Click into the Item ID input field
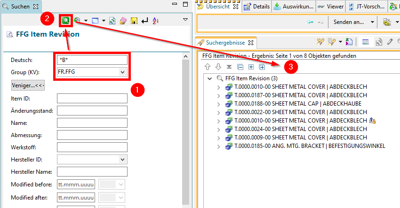 (x=92, y=98)
